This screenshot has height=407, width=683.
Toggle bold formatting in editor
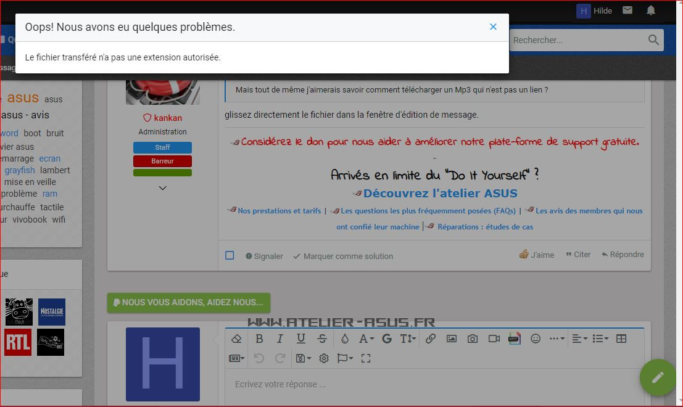coord(259,339)
